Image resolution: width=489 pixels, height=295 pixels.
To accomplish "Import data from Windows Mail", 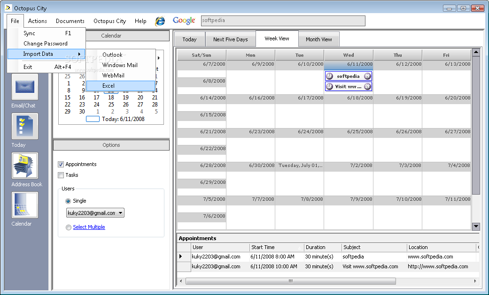I will coord(121,65).
